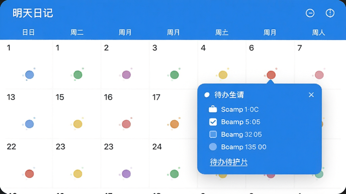This screenshot has width=346, height=194.
Task: Select date number 16
Action: click(x=108, y=97)
